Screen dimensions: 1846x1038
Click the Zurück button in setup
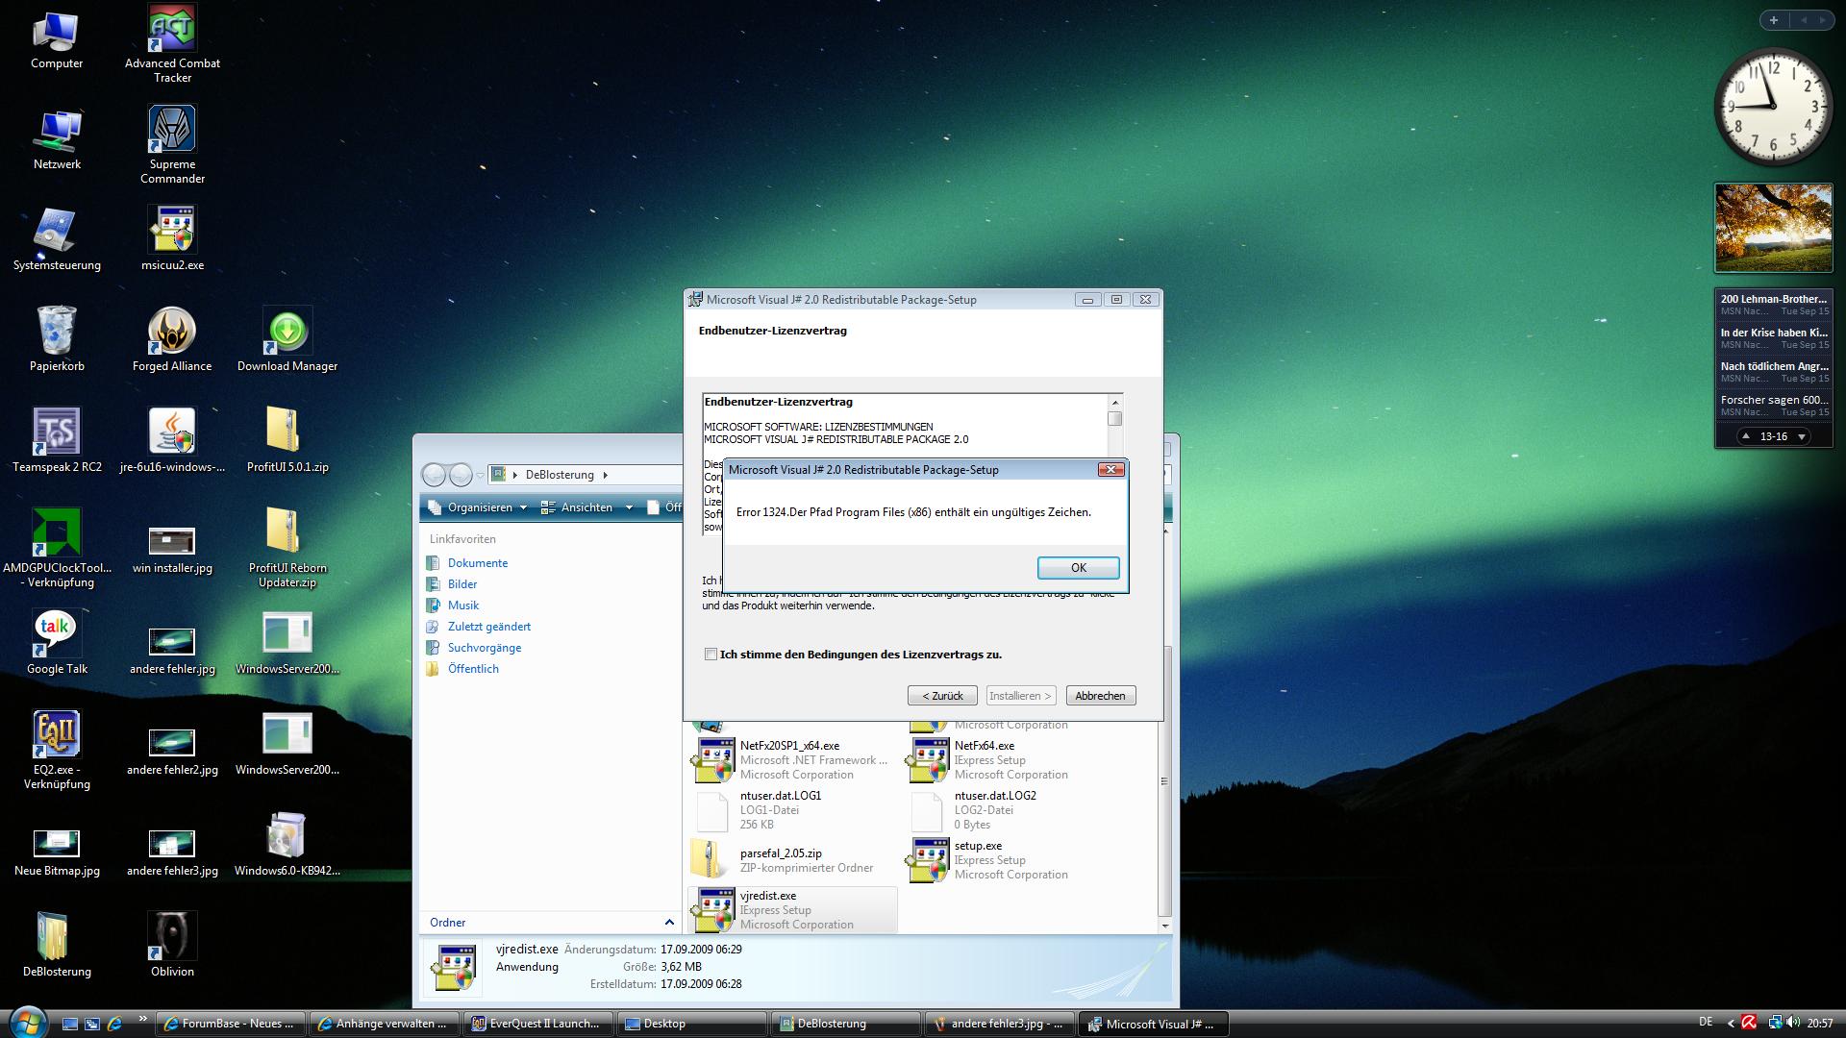pyautogui.click(x=942, y=696)
